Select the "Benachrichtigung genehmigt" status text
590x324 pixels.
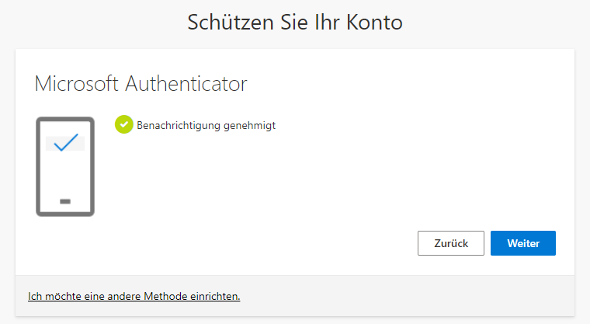206,124
